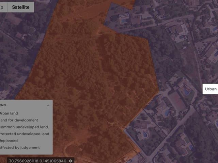This screenshot has width=218, height=163.
Task: Pick Protected undeveloped land in the legend
Action: point(24,134)
